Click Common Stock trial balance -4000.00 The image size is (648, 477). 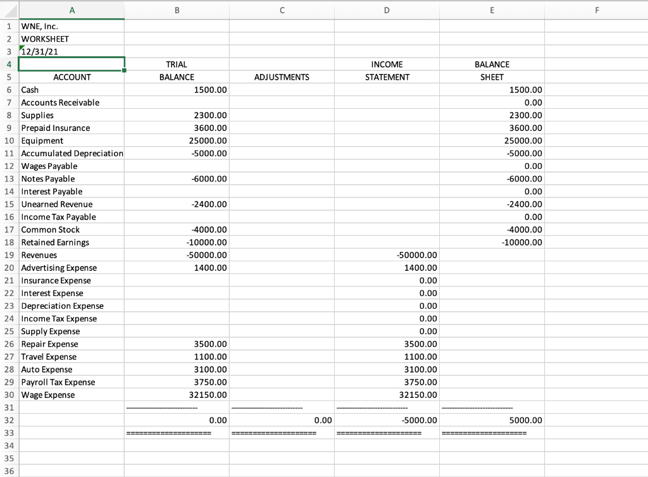click(177, 230)
